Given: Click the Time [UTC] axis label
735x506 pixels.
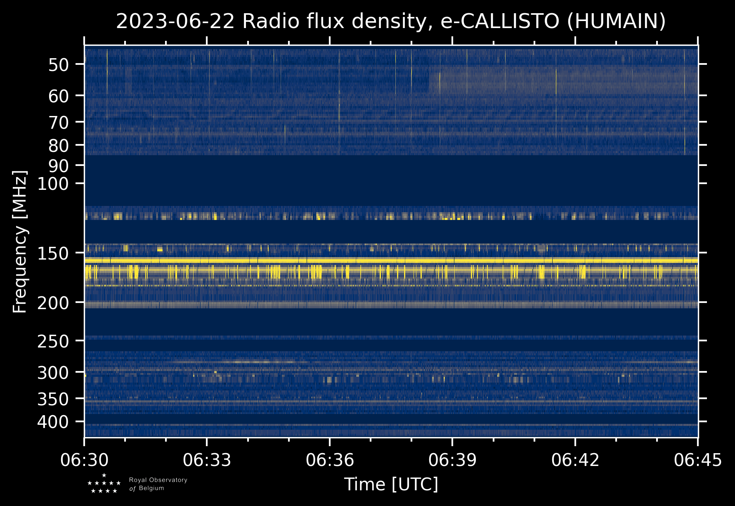Looking at the screenshot, I should (391, 484).
